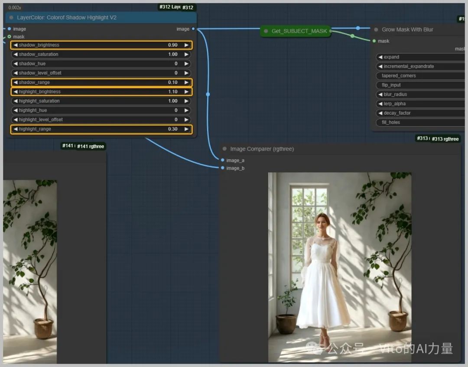Increase highlight_range with right arrow

pos(186,129)
